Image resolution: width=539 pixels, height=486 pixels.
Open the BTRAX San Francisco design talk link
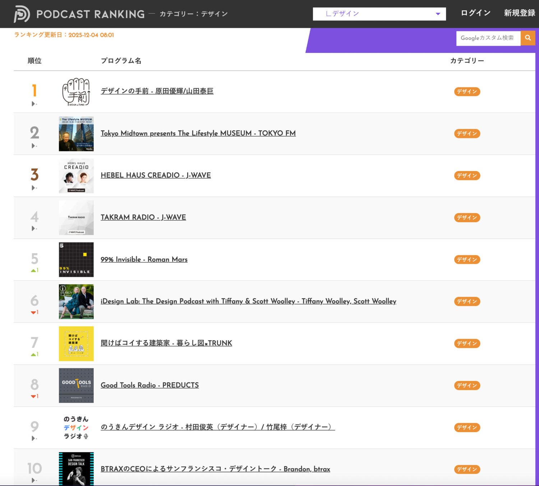tap(215, 469)
